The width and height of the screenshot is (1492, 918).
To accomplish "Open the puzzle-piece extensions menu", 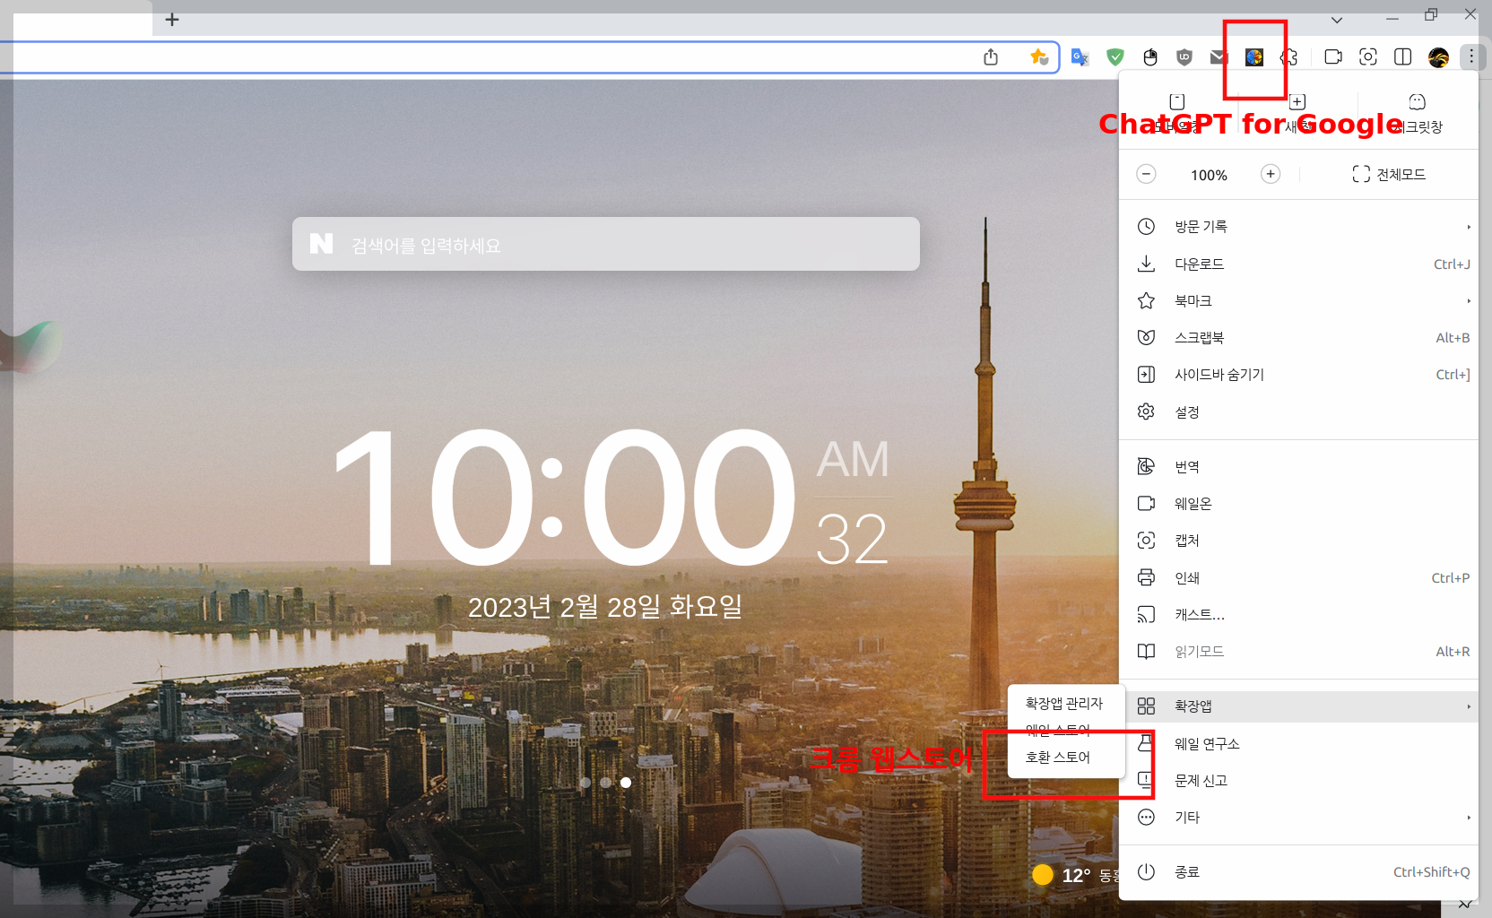I will (x=1289, y=57).
